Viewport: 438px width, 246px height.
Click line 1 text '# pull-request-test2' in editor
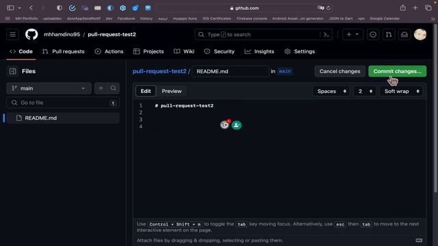[x=184, y=106]
